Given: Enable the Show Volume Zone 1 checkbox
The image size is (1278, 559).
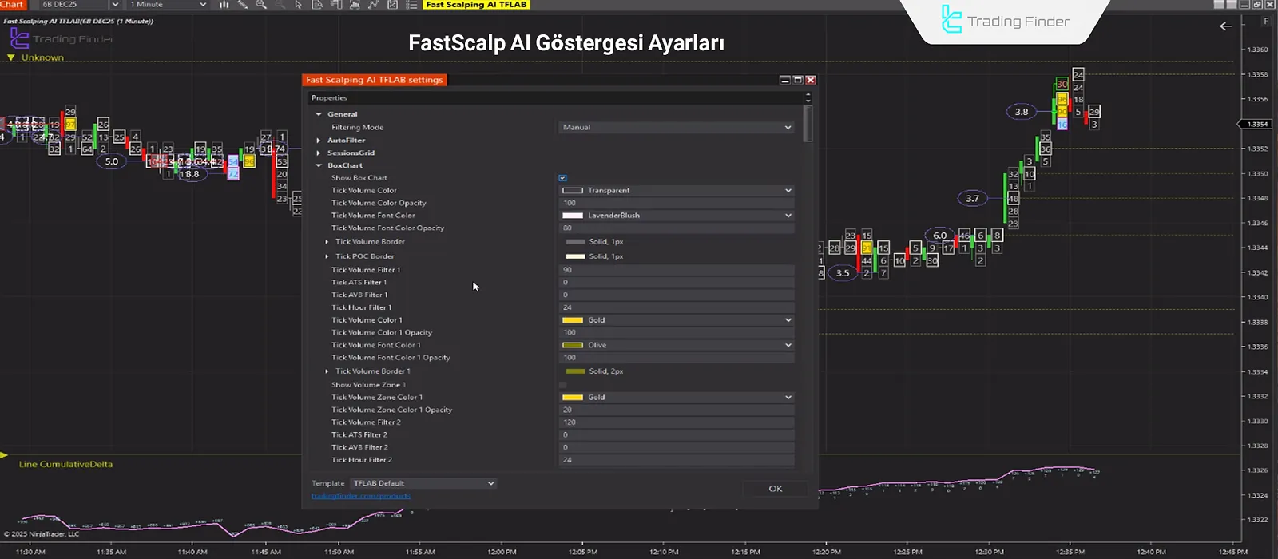Looking at the screenshot, I should 563,385.
